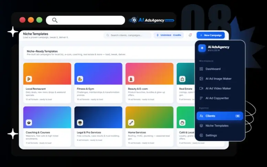Click the Legal & Pro Services card title
The height and width of the screenshot is (167, 267).
[89, 132]
